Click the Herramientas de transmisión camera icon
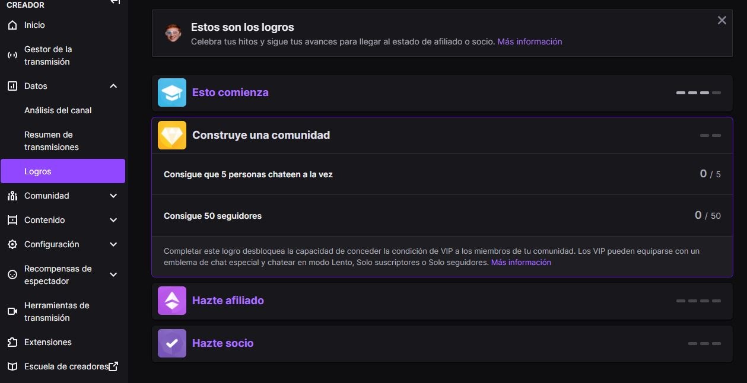 pyautogui.click(x=12, y=312)
